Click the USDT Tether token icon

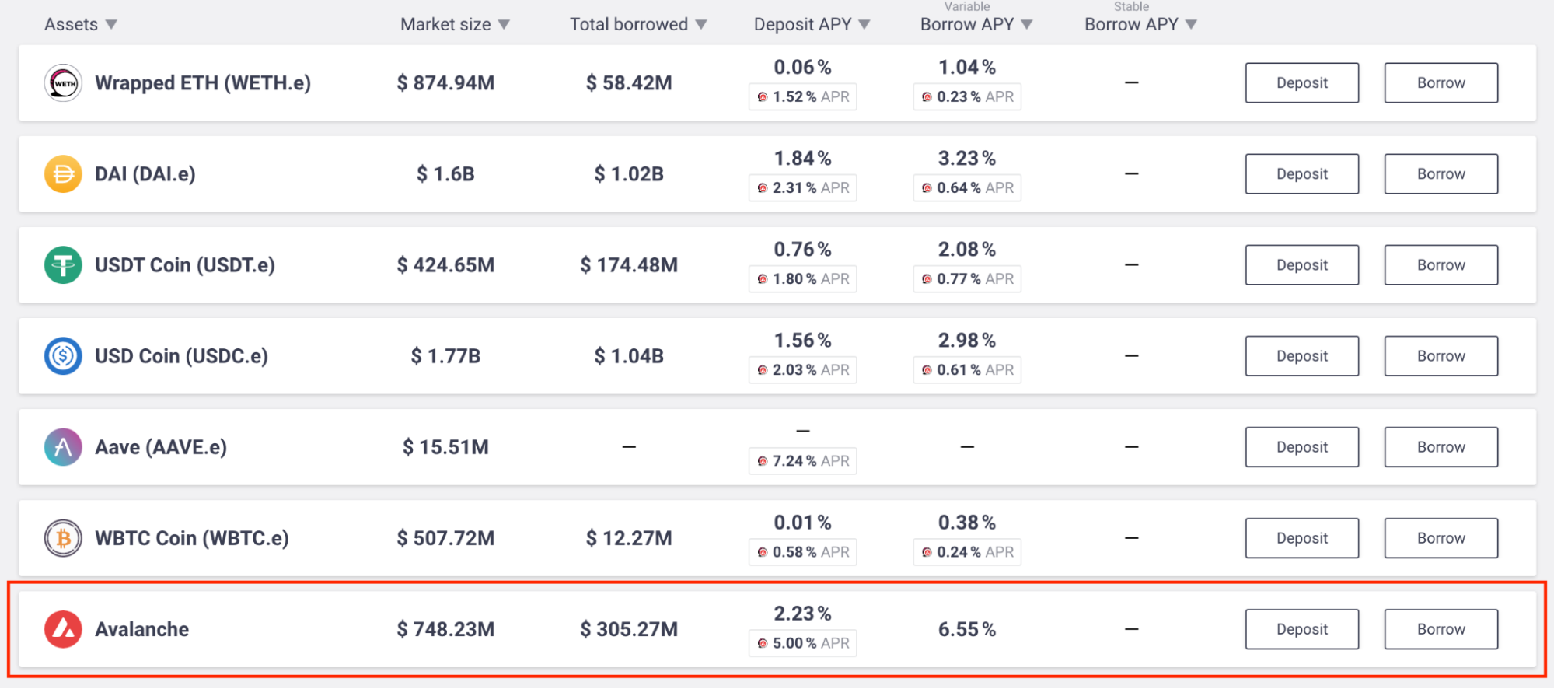click(63, 264)
